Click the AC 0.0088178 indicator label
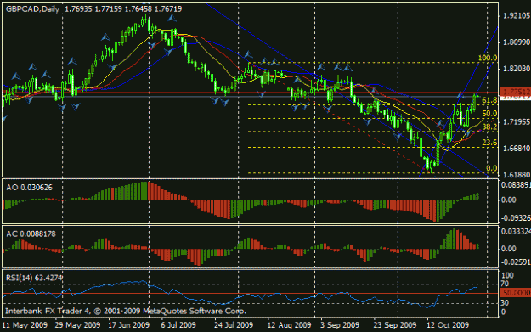The height and width of the screenshot is (332, 531). tap(31, 234)
